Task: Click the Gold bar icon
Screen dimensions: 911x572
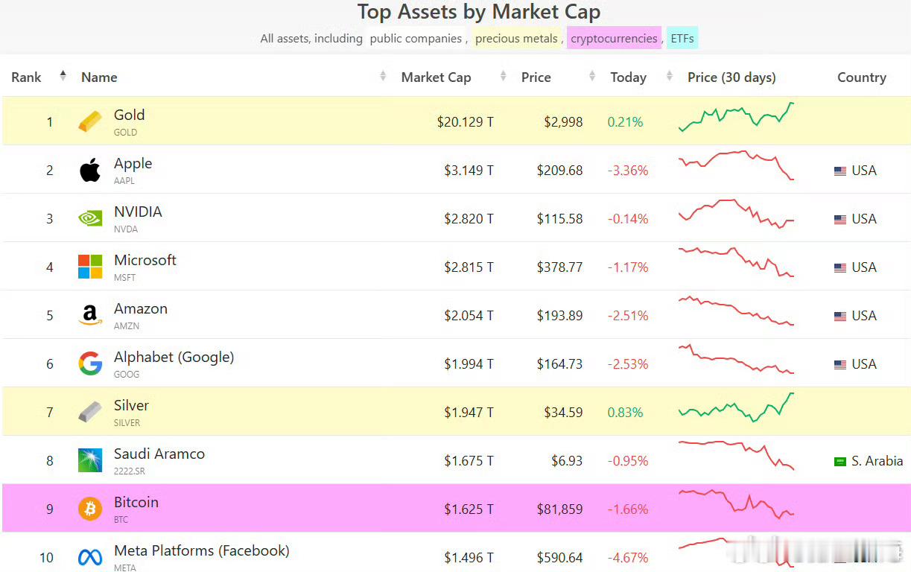Action: click(x=90, y=121)
